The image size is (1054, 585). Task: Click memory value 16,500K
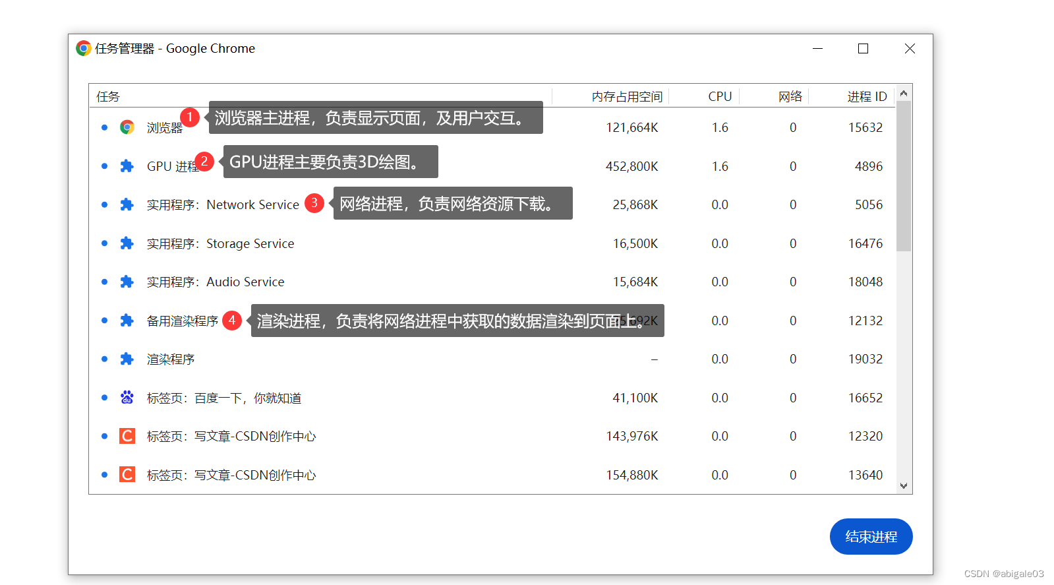click(635, 243)
